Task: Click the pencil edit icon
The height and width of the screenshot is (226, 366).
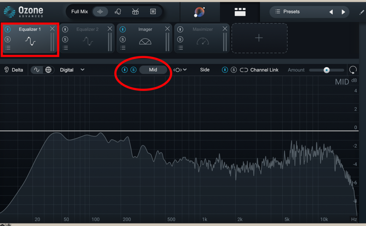Action: pyautogui.click(x=362, y=12)
